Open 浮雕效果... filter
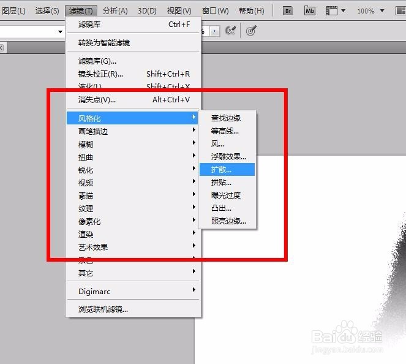This screenshot has height=364, width=406. click(227, 157)
